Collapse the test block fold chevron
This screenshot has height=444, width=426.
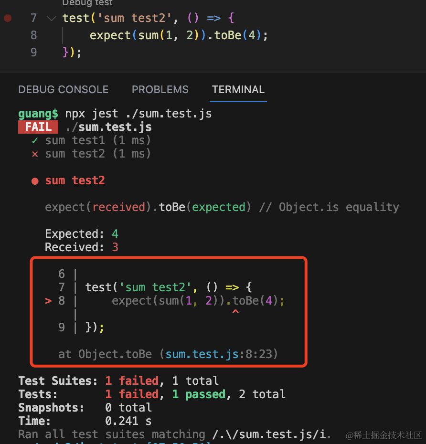[51, 18]
